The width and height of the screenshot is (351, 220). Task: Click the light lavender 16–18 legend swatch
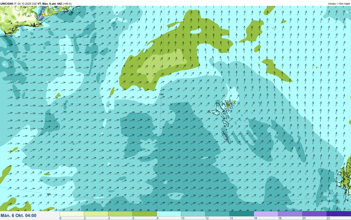coord(266,214)
